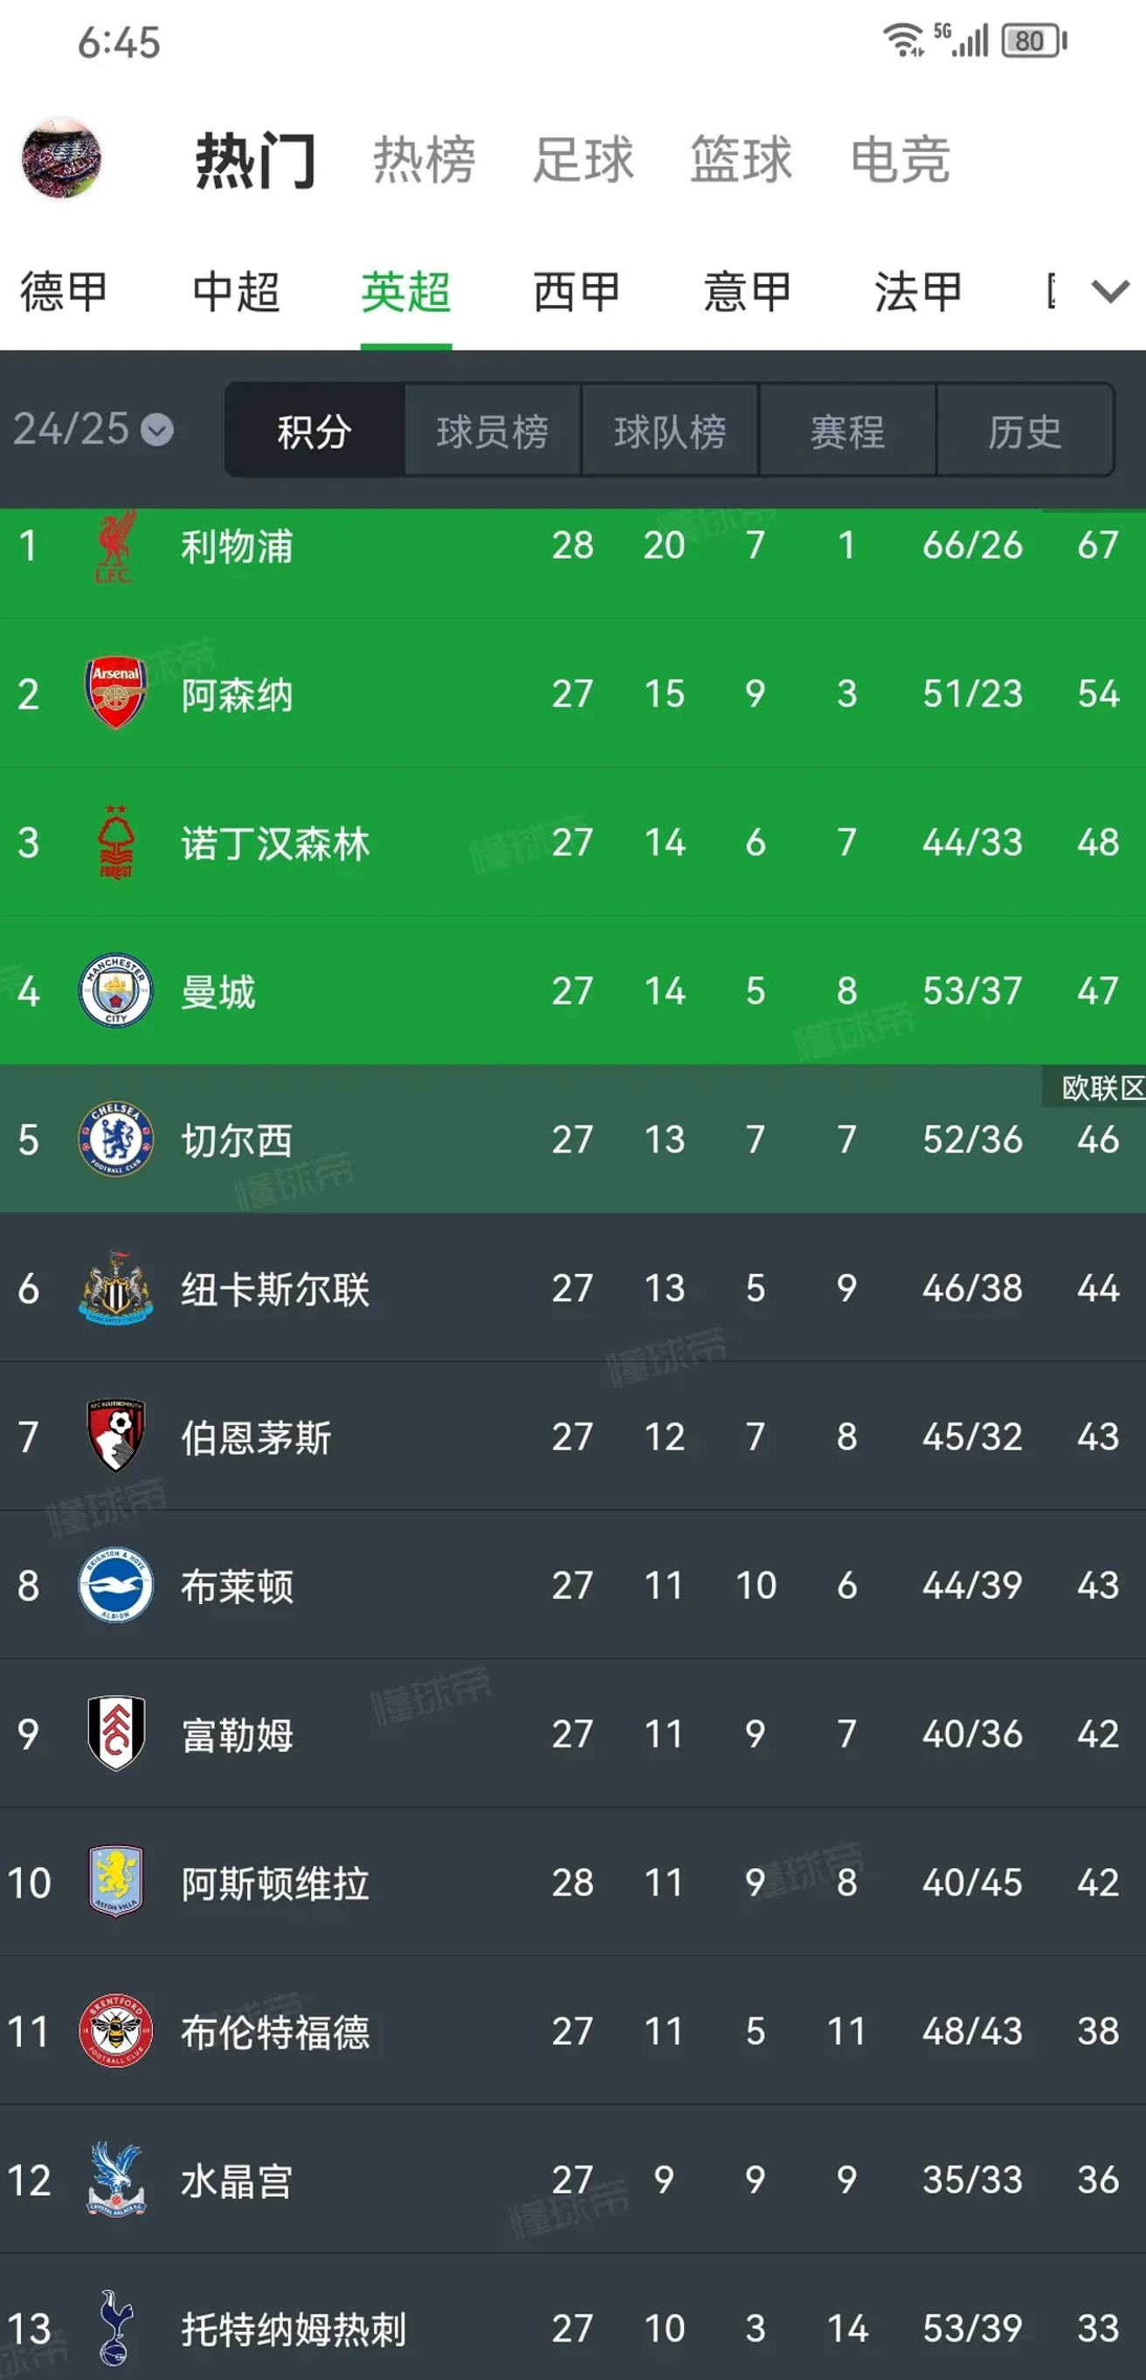The height and width of the screenshot is (2380, 1146).
Task: Open the profile avatar picture
Action: point(62,158)
